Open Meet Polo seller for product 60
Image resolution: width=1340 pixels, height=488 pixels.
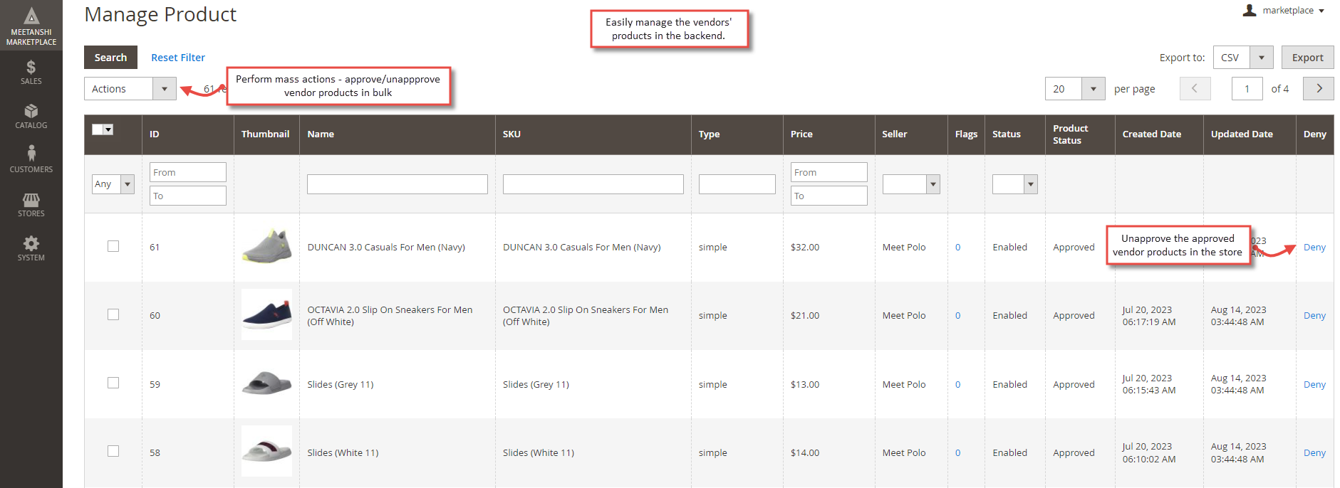pyautogui.click(x=904, y=316)
